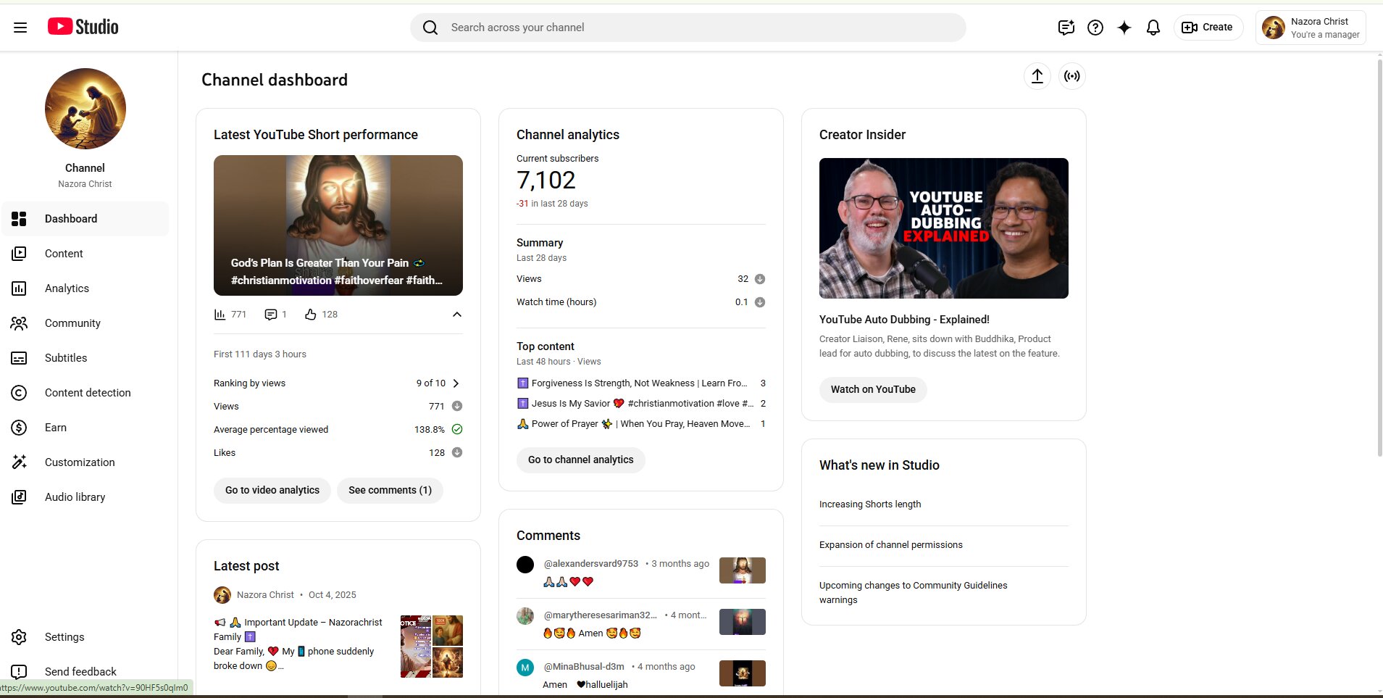This screenshot has height=698, width=1383.
Task: Open Studio help via question mark icon
Action: pos(1095,27)
